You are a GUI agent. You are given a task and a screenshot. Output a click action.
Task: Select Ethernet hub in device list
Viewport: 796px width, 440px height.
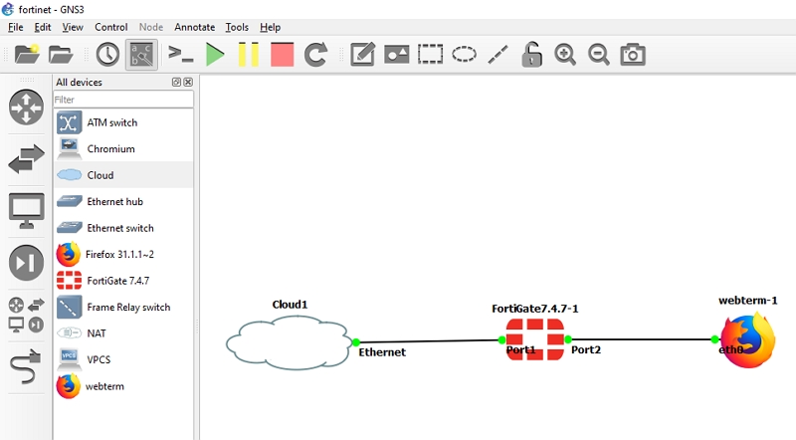(123, 202)
